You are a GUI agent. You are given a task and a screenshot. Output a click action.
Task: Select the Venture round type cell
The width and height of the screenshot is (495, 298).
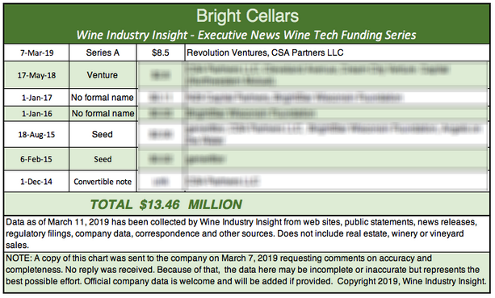(x=103, y=75)
